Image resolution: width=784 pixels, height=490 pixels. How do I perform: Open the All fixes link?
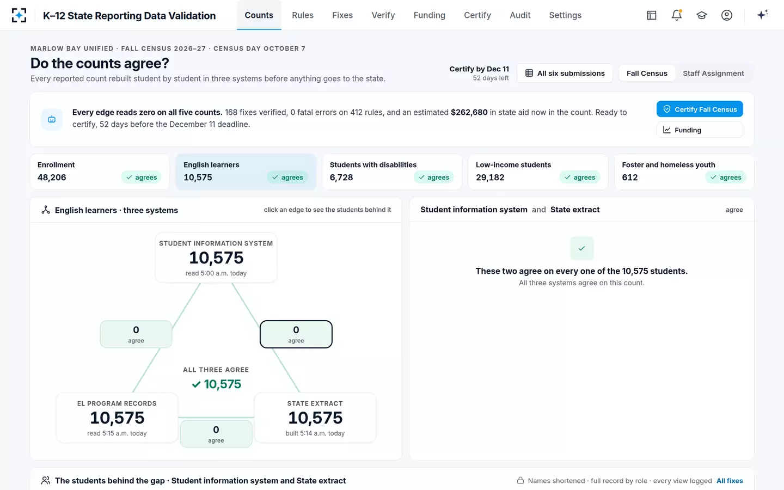point(730,481)
